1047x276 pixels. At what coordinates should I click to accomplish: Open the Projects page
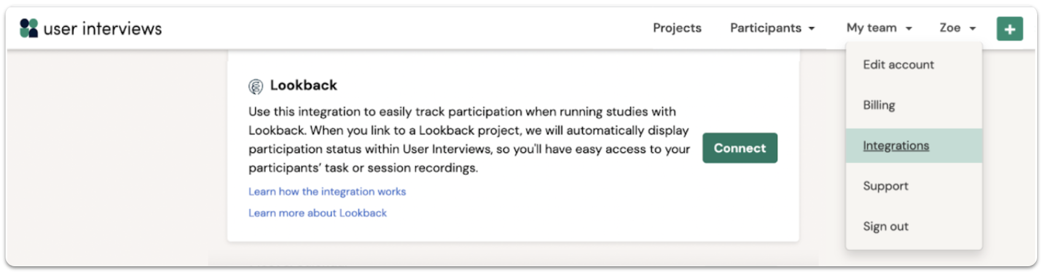(677, 28)
